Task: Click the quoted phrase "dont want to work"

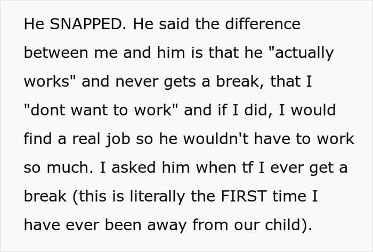Action: click(x=103, y=110)
